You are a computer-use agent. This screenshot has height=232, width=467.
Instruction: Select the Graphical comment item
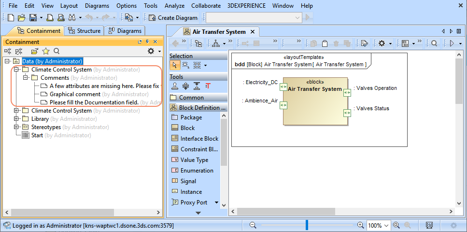pos(75,94)
